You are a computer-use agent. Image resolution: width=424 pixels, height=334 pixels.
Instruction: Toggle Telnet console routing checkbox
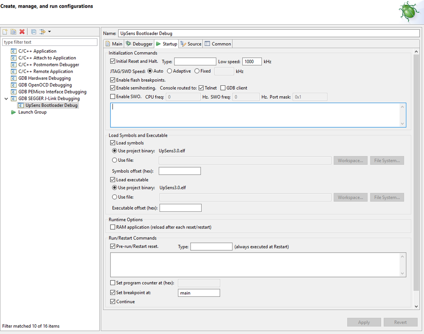click(201, 88)
